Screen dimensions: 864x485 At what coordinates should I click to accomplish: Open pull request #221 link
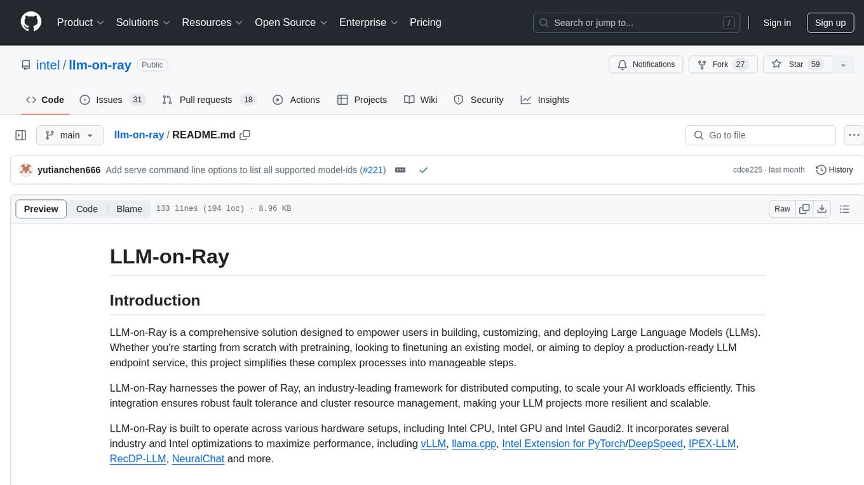pyautogui.click(x=373, y=170)
